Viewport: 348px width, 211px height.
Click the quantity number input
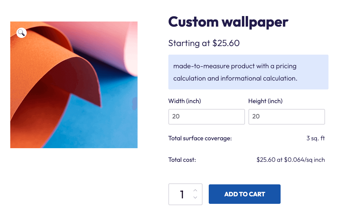tap(182, 194)
